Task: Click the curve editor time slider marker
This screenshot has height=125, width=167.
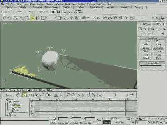Action: coord(126,107)
